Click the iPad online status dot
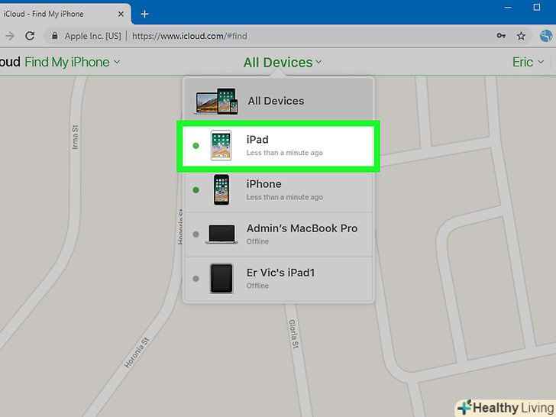The height and width of the screenshot is (417, 556). [x=196, y=146]
